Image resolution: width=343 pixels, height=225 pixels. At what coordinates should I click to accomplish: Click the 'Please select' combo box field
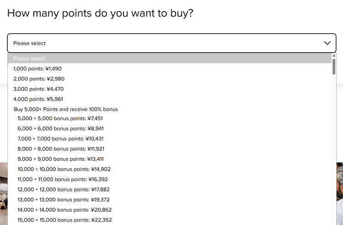pos(165,43)
